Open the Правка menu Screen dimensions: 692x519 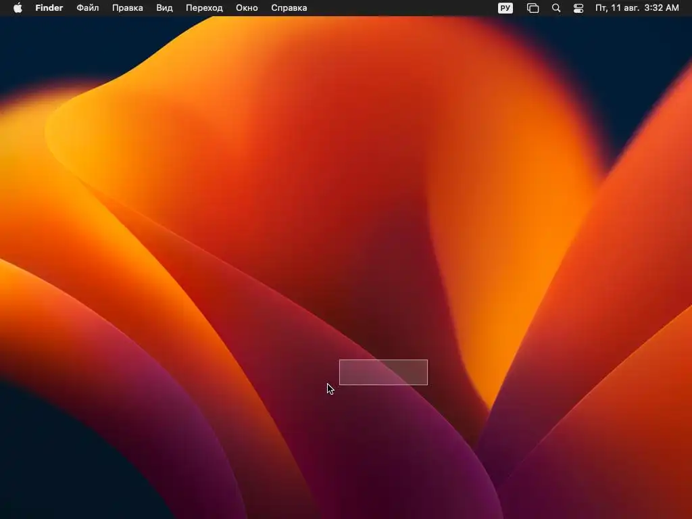coord(127,8)
